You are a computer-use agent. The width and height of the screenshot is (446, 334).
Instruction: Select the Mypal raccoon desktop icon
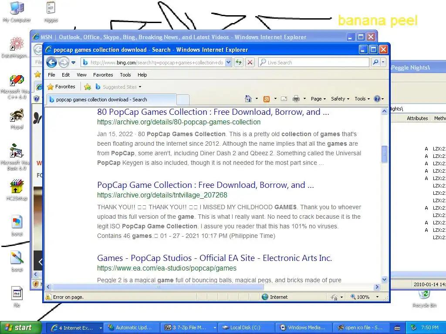click(x=17, y=119)
